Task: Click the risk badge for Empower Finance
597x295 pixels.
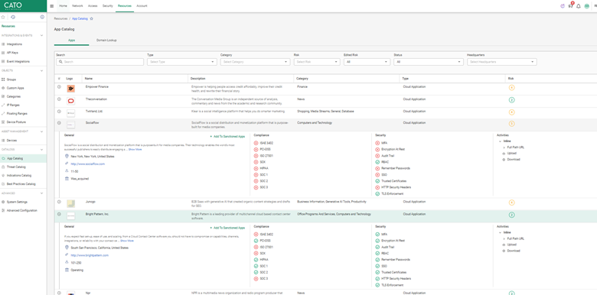Action: coord(512,88)
